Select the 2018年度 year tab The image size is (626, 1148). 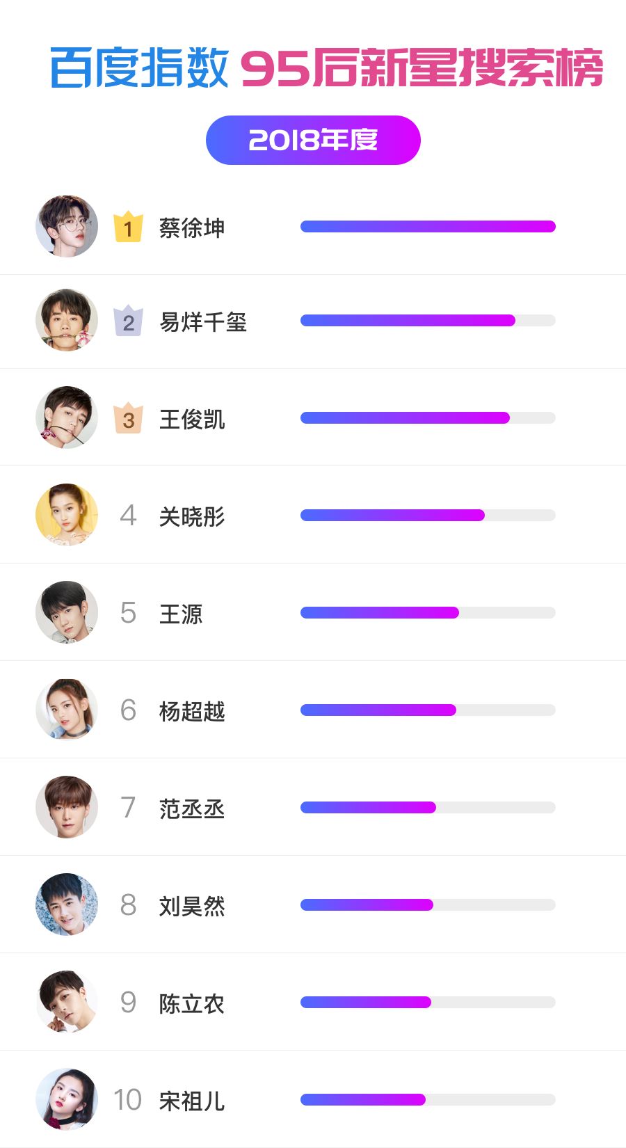tap(313, 140)
